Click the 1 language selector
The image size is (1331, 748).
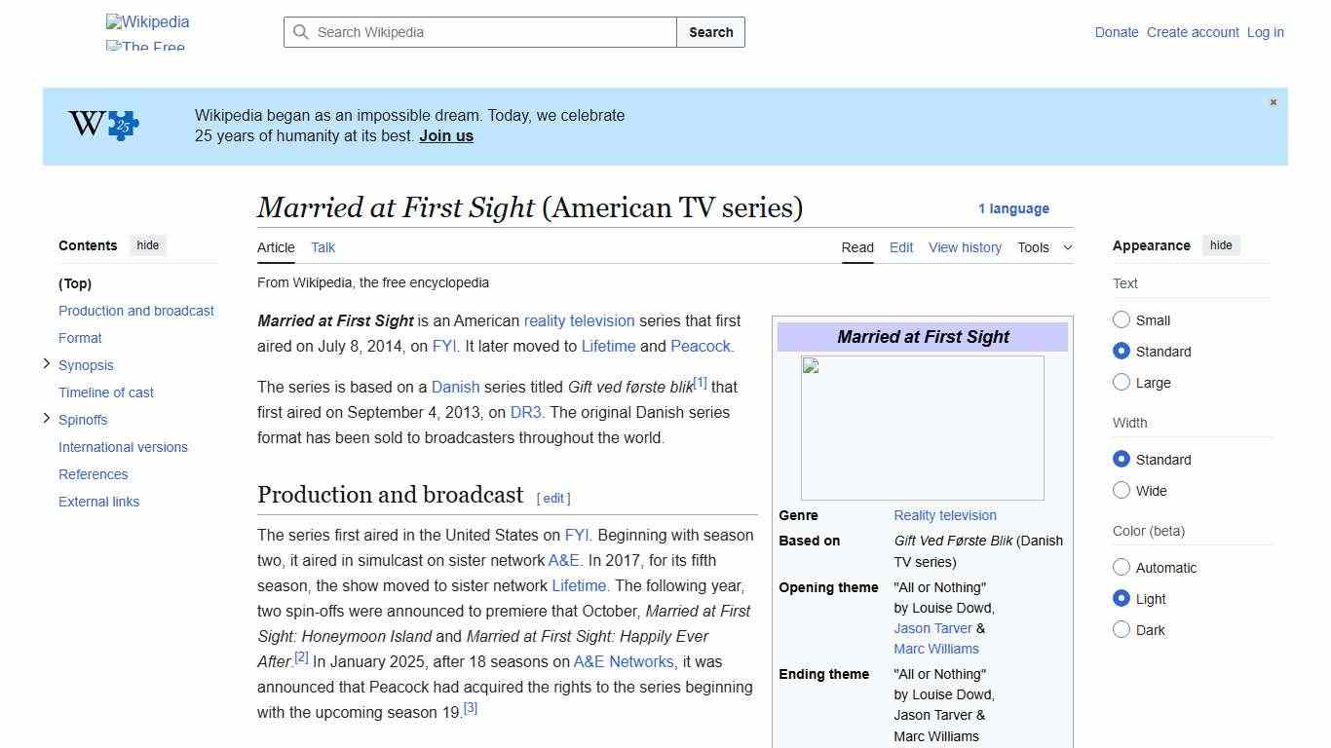coord(1013,208)
